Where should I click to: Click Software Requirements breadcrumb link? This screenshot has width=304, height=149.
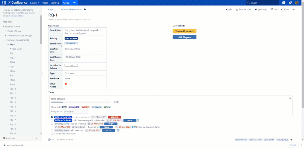(x=71, y=9)
